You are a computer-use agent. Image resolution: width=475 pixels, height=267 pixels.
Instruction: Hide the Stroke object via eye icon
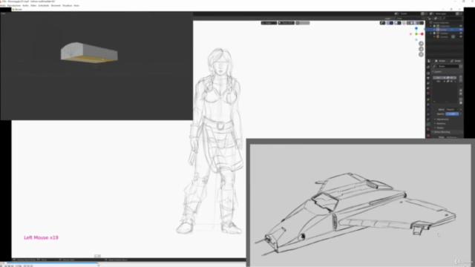tap(461, 30)
